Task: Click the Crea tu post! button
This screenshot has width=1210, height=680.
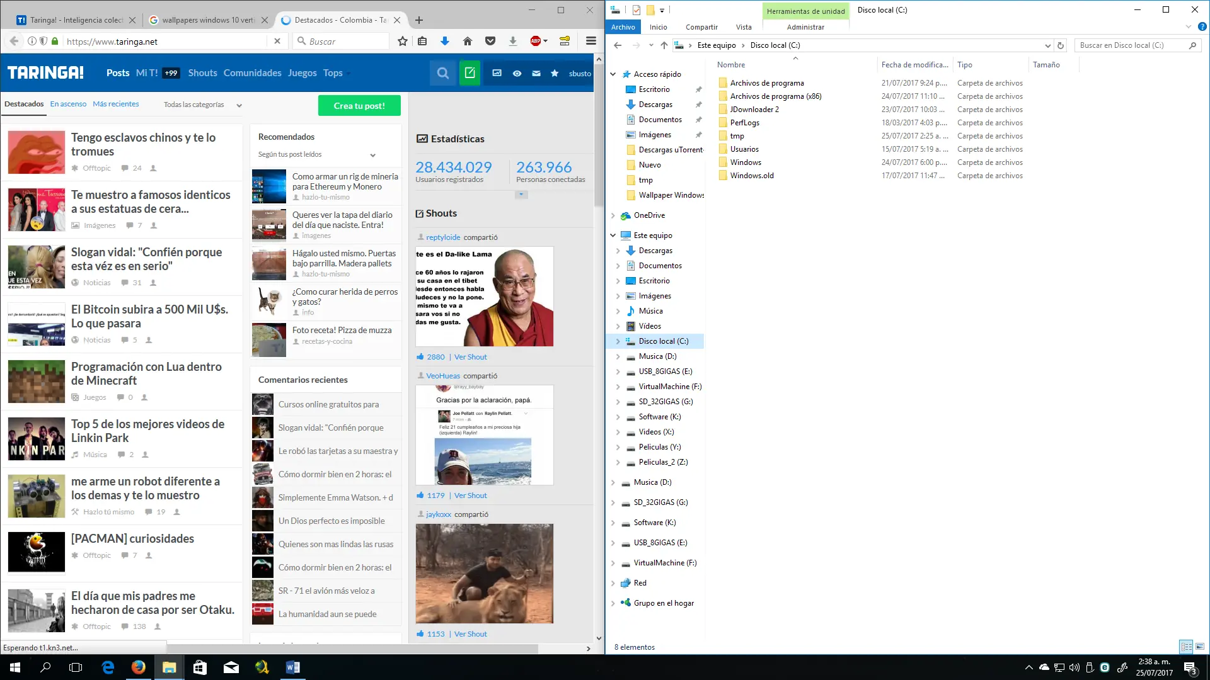Action: [x=359, y=106]
